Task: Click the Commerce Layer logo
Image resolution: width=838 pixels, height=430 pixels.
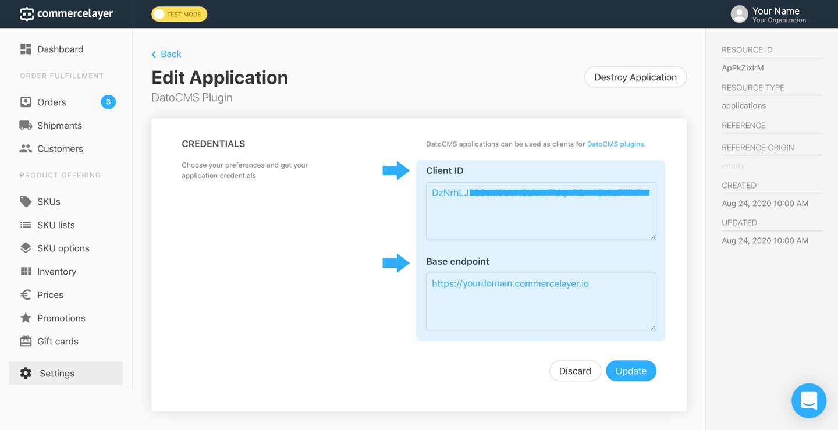Action: click(x=66, y=14)
